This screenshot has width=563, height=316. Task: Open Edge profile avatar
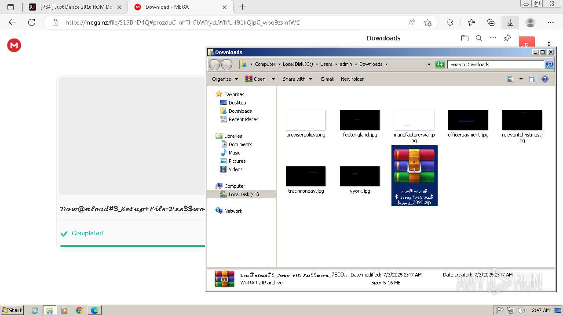[x=530, y=22]
